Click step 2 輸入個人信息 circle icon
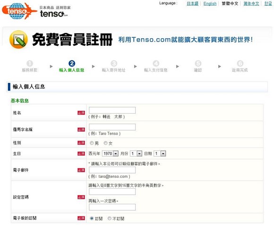The image size is (274, 225). click(x=72, y=64)
